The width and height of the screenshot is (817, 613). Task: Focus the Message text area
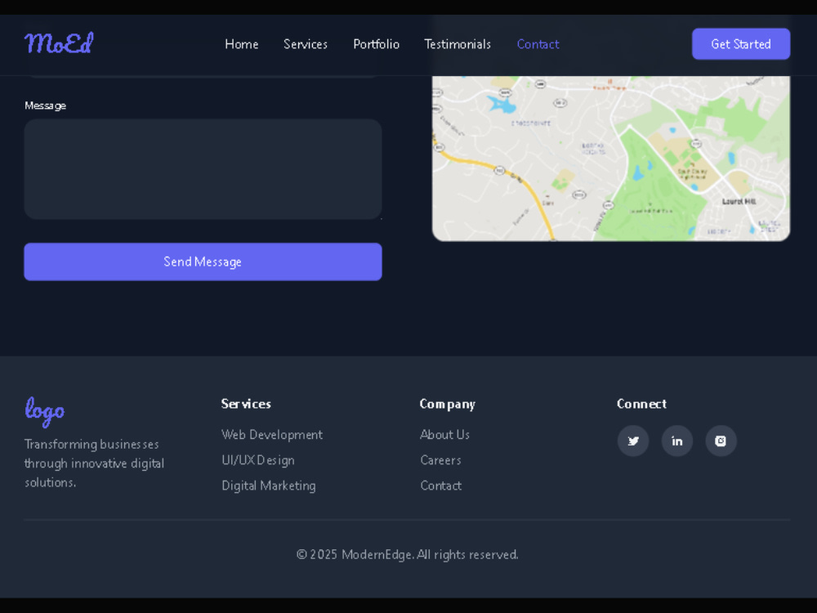click(203, 169)
